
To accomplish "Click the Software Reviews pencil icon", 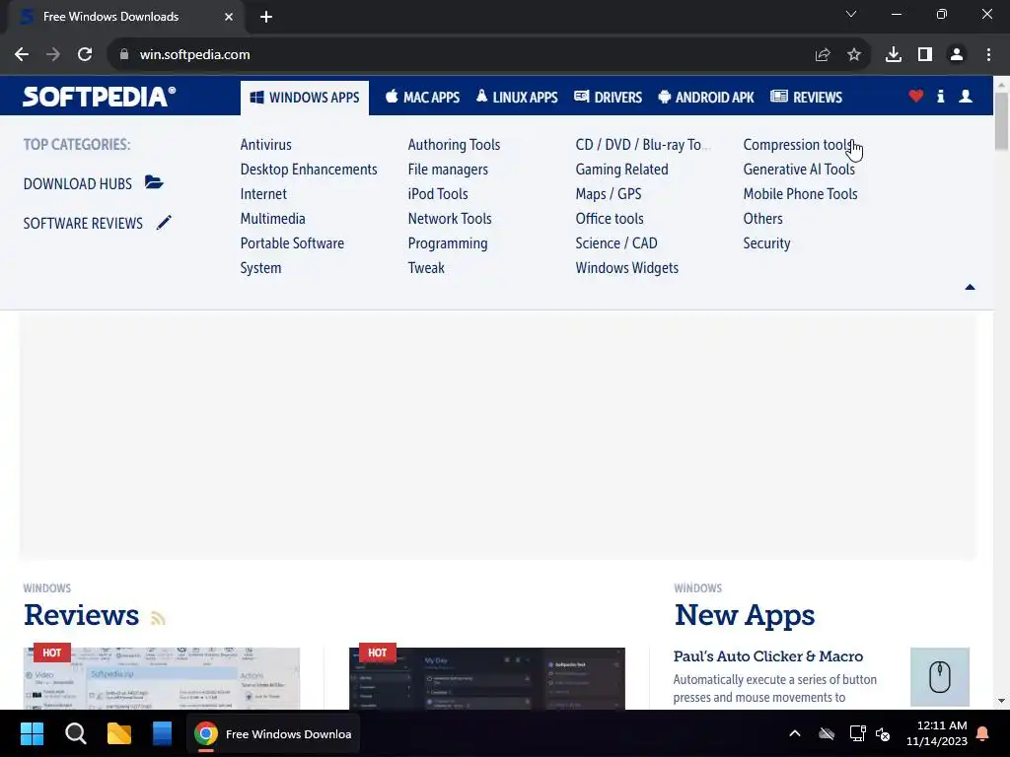I will click(165, 223).
